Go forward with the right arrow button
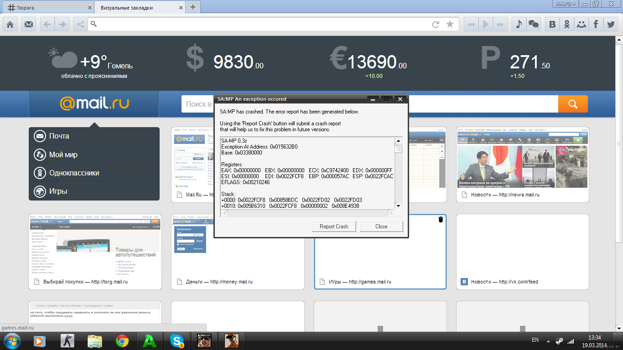Viewport: 623px width, 350px height. click(62, 24)
